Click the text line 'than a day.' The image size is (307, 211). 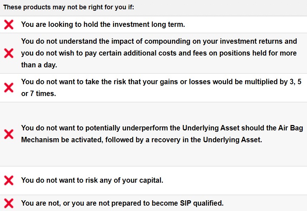[x=39, y=65]
